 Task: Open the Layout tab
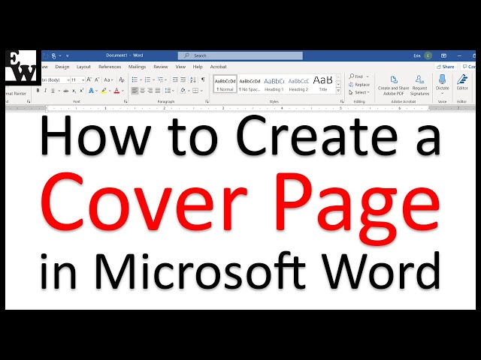coord(83,67)
